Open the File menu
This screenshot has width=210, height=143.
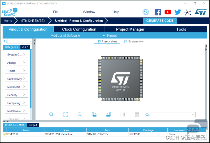[x=56, y=12]
